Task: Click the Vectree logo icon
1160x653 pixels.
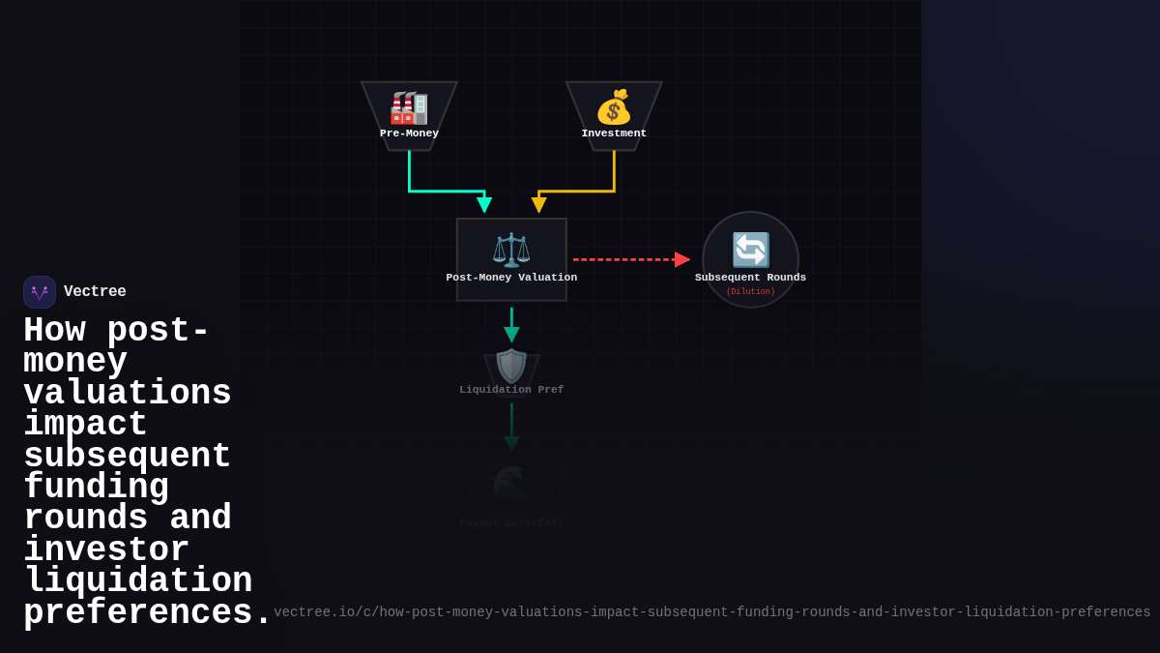Action: coord(40,292)
